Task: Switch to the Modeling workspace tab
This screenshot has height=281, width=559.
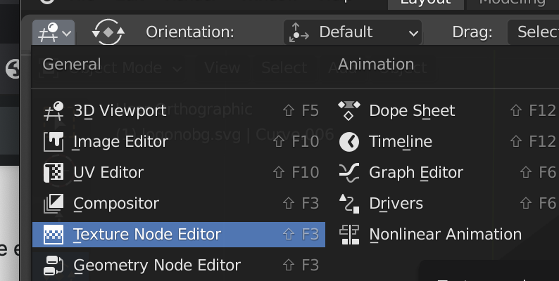Action: [513, 4]
